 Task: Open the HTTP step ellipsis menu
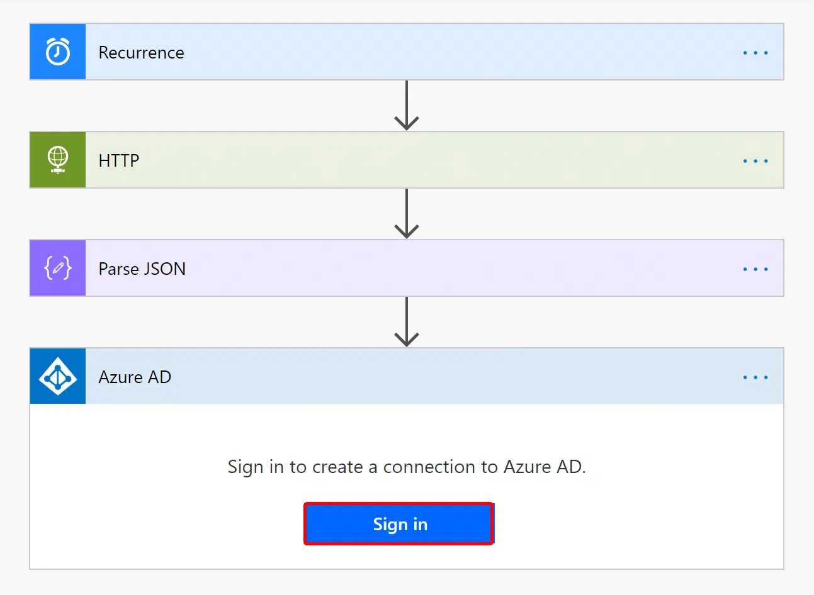[755, 161]
